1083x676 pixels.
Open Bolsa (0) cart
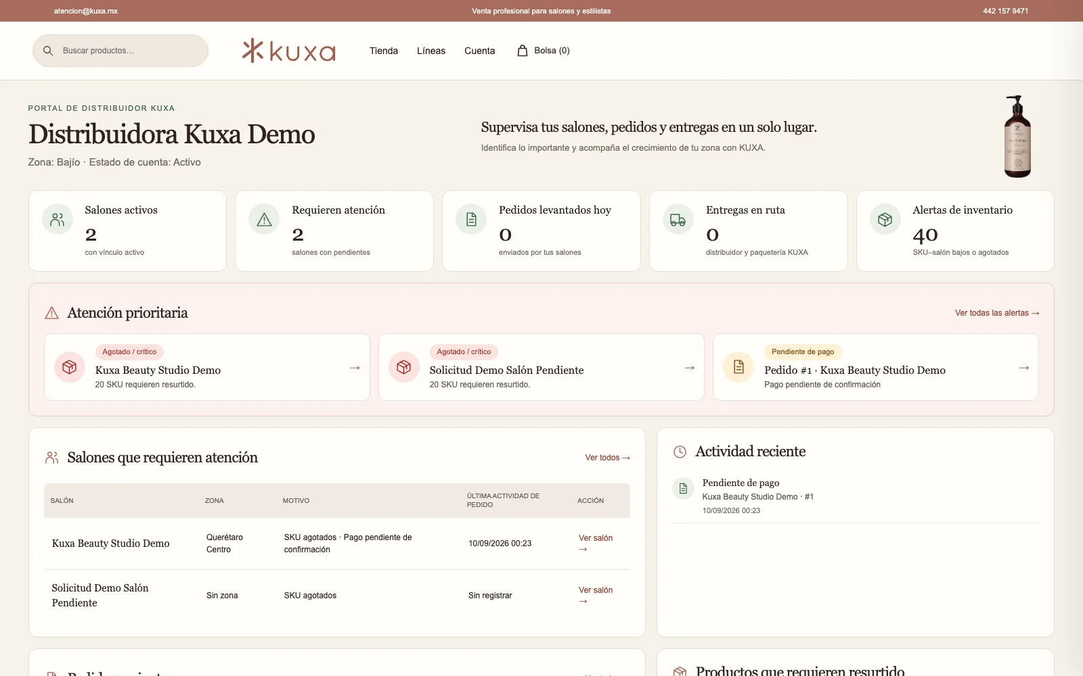[x=544, y=51]
